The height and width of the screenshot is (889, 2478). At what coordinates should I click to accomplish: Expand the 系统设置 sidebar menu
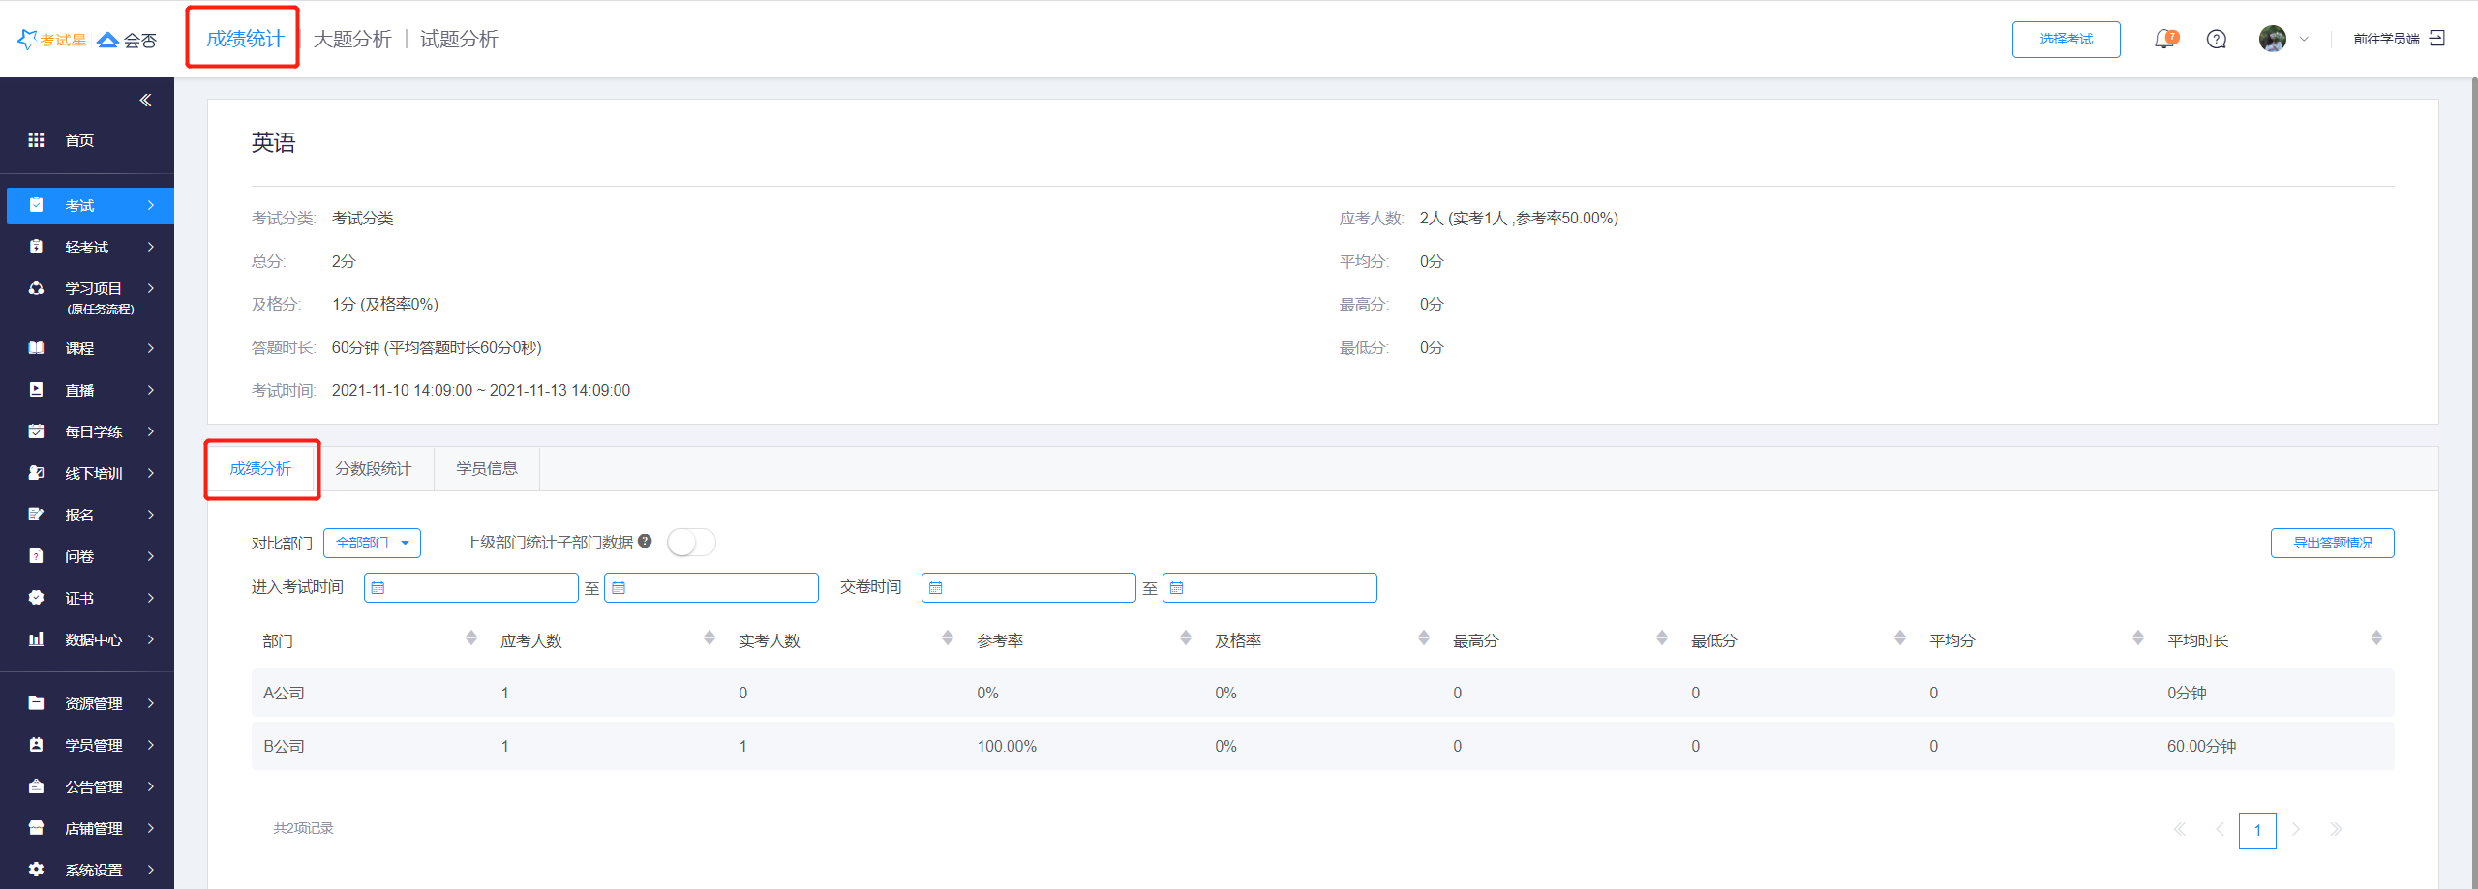point(92,870)
